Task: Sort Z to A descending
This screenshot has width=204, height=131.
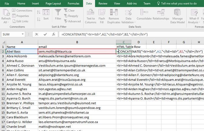Action: pyautogui.click(x=38, y=19)
